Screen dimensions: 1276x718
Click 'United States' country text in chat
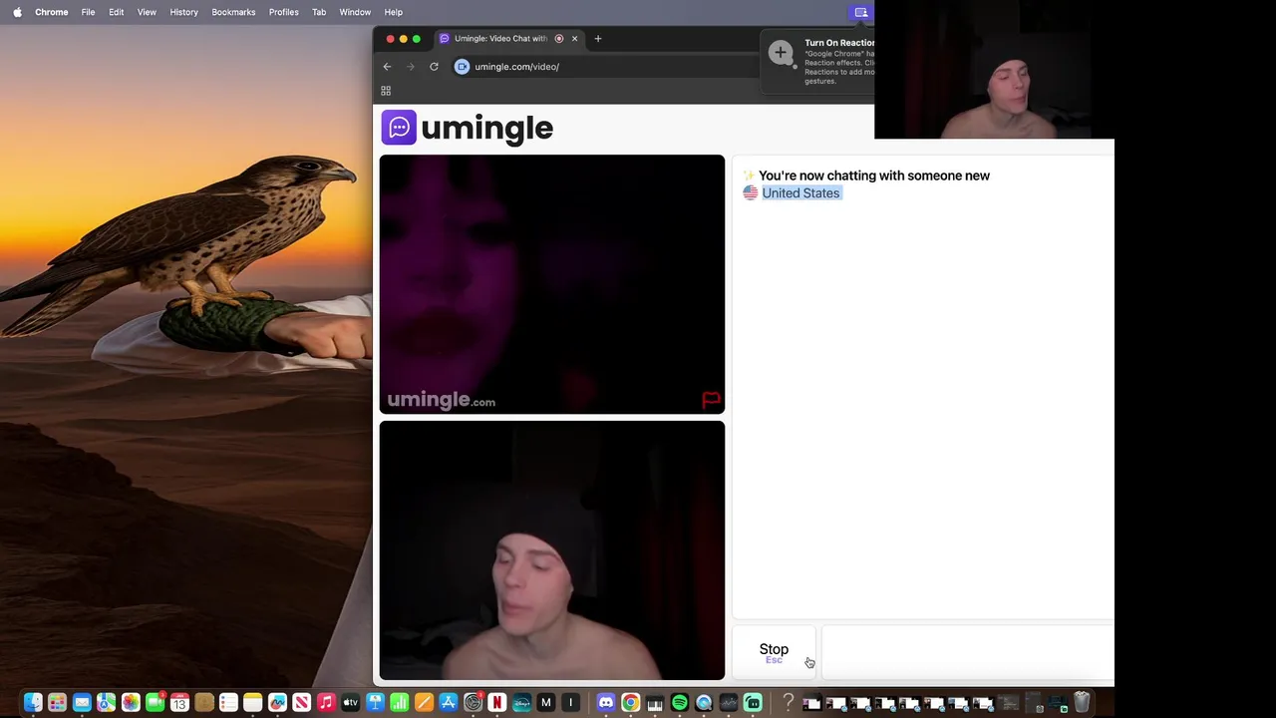click(x=800, y=193)
